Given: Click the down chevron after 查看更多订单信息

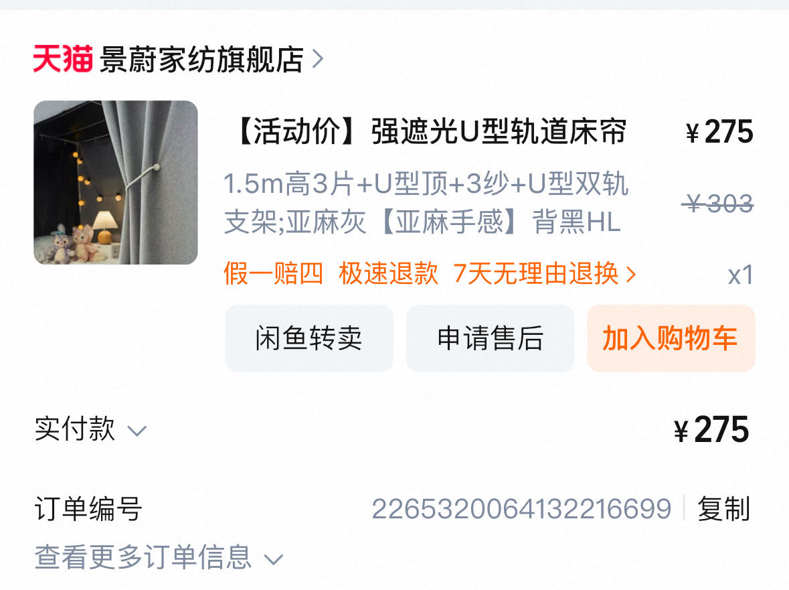Looking at the screenshot, I should point(274,559).
